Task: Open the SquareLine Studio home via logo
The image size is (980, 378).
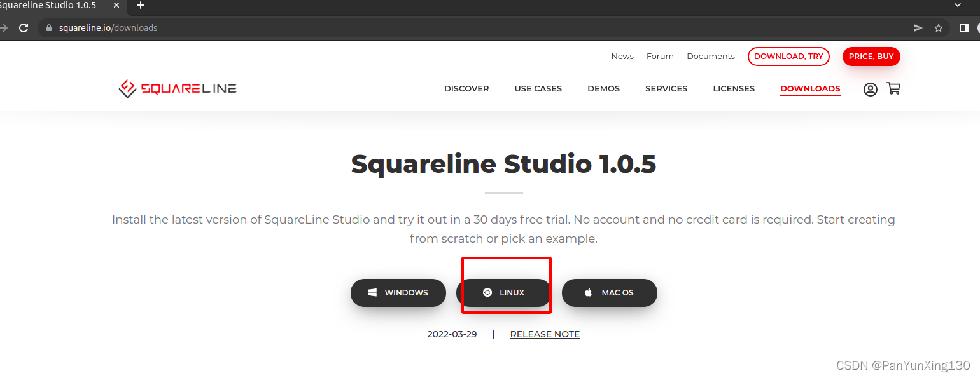Action: [x=177, y=88]
